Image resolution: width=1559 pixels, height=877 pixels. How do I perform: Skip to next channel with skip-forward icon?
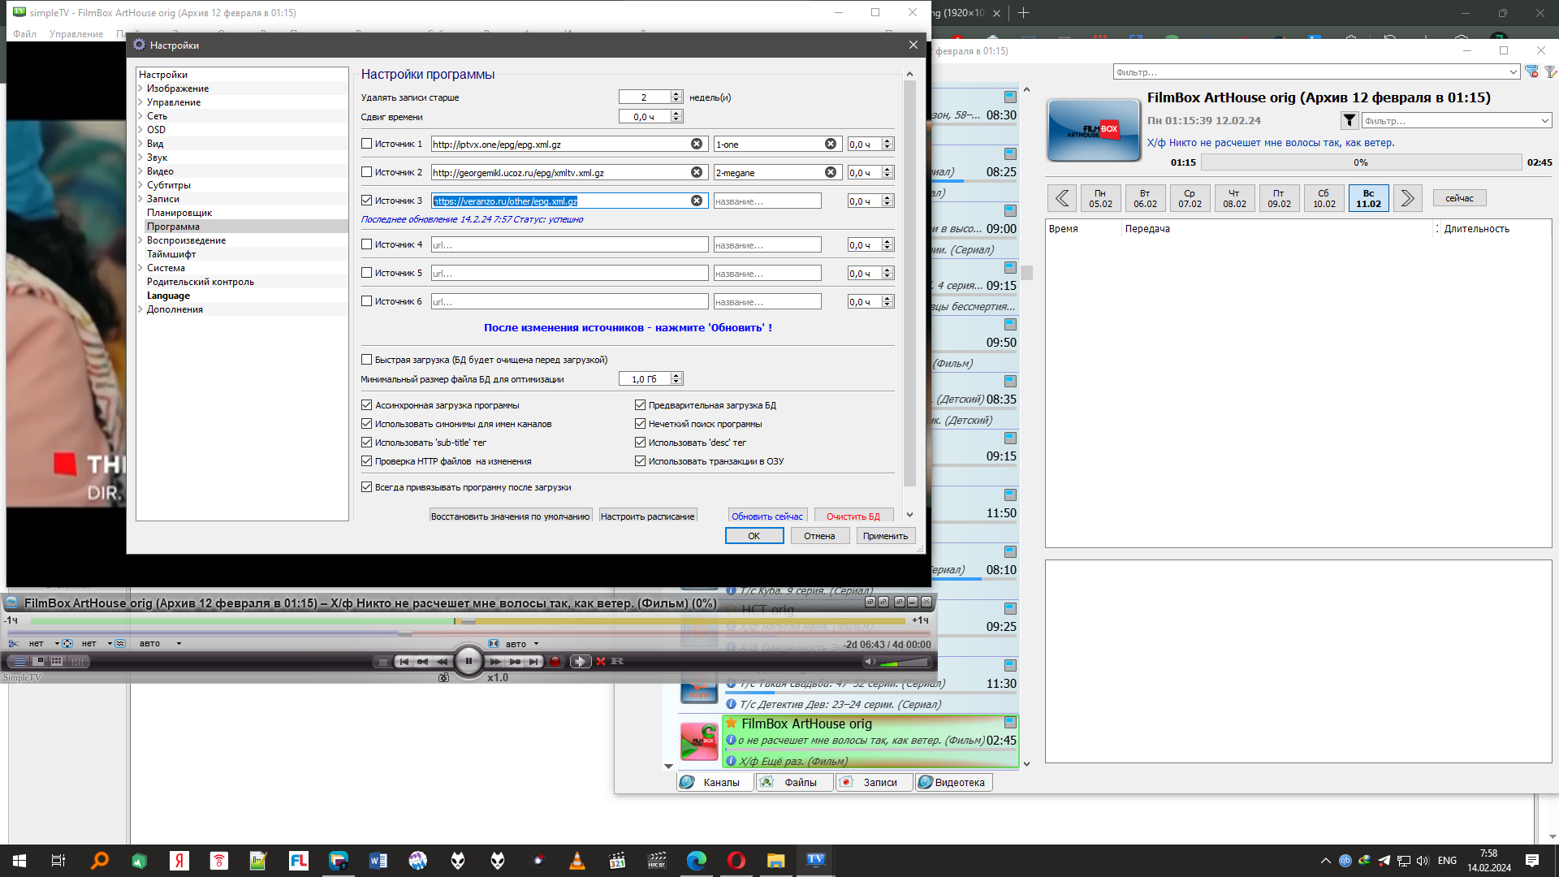[x=533, y=662]
